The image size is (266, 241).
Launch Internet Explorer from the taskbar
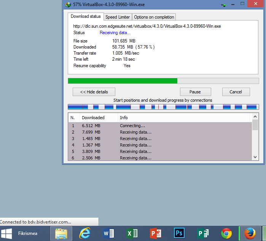(85, 233)
